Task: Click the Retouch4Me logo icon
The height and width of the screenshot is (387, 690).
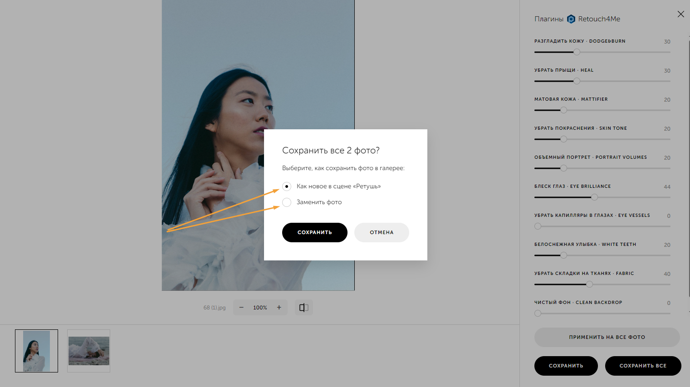Action: pyautogui.click(x=571, y=19)
